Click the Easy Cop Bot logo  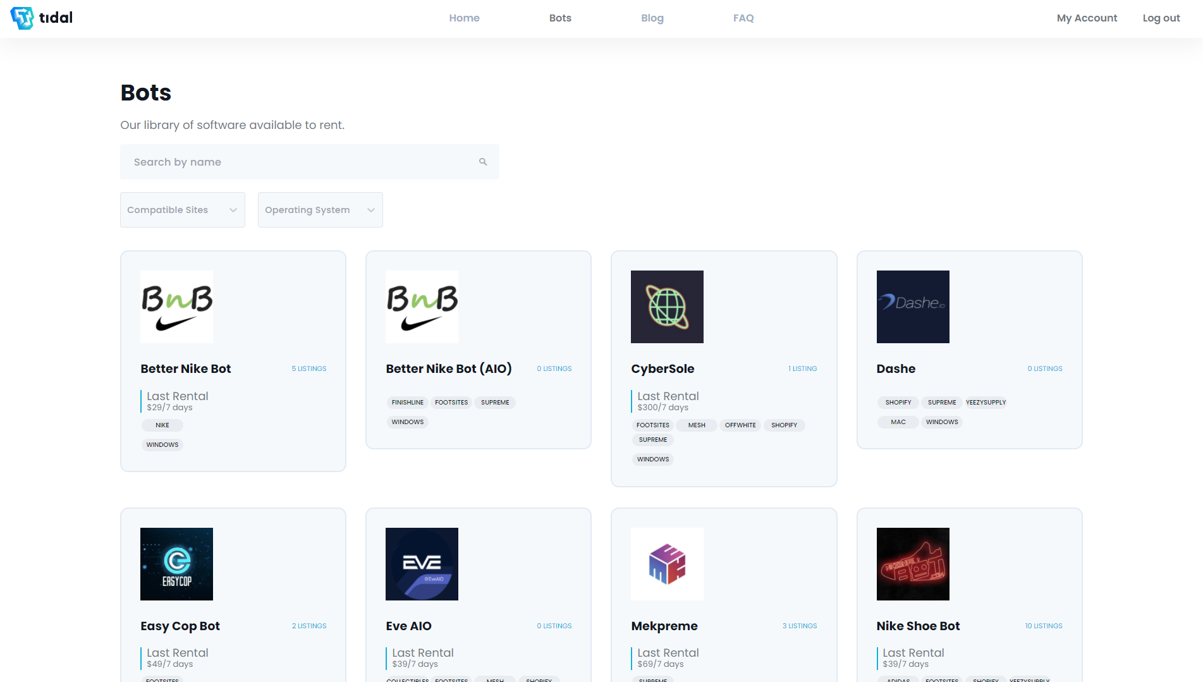click(176, 564)
